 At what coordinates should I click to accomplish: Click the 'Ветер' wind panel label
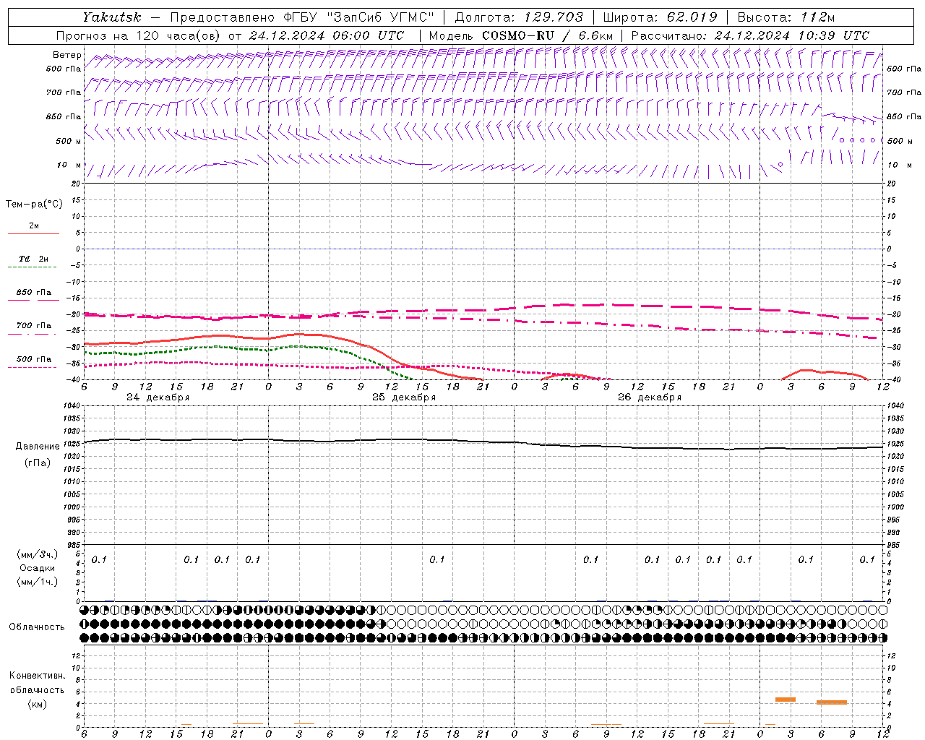pyautogui.click(x=66, y=55)
